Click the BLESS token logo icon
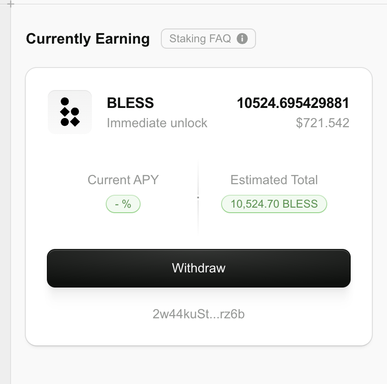Screen dimensions: 387x384 click(x=70, y=112)
